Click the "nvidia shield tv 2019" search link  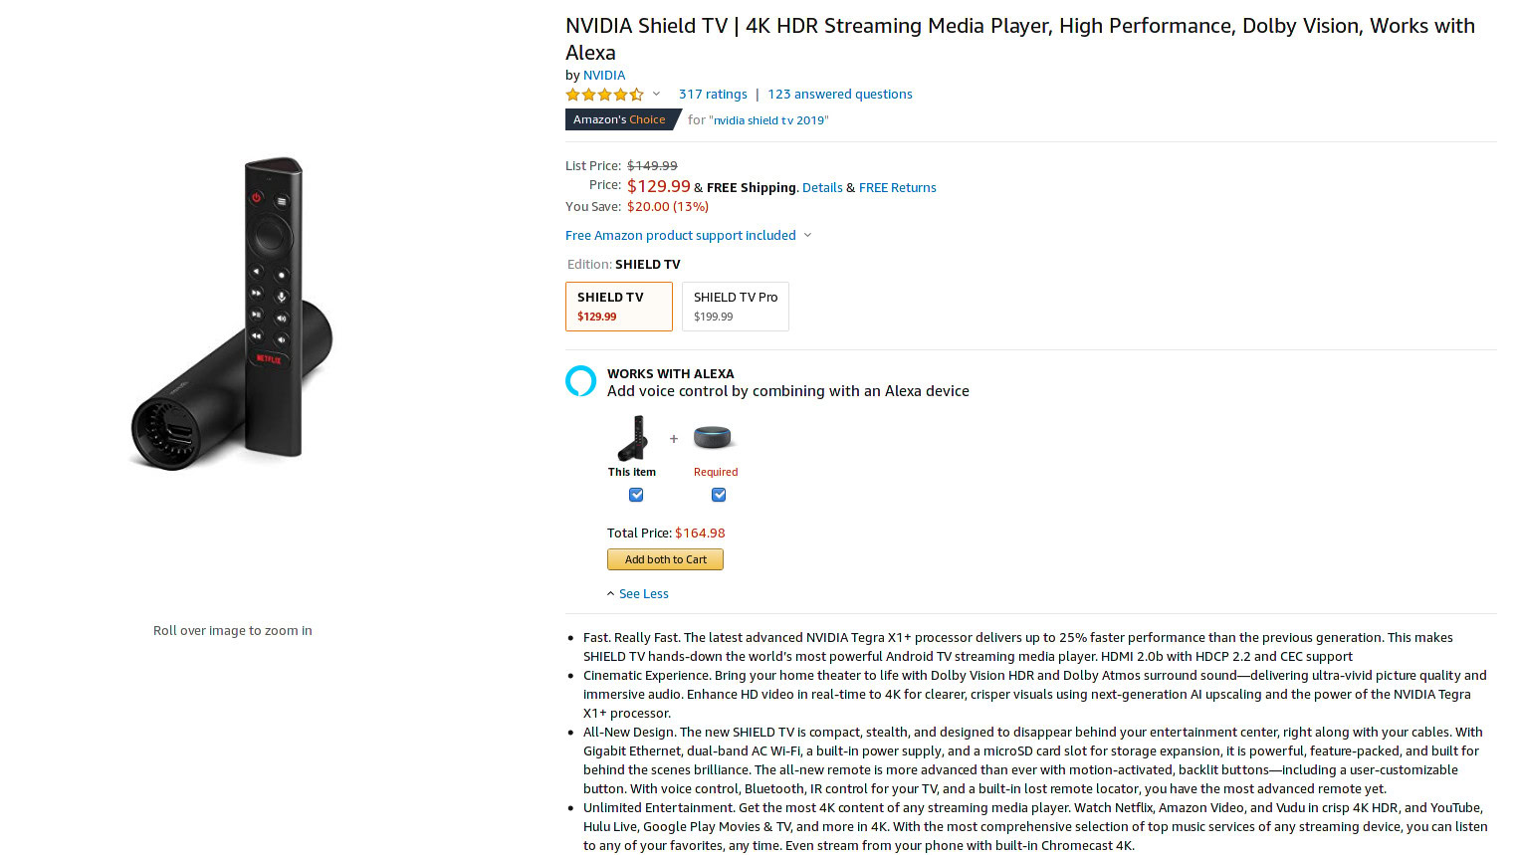[x=768, y=120]
